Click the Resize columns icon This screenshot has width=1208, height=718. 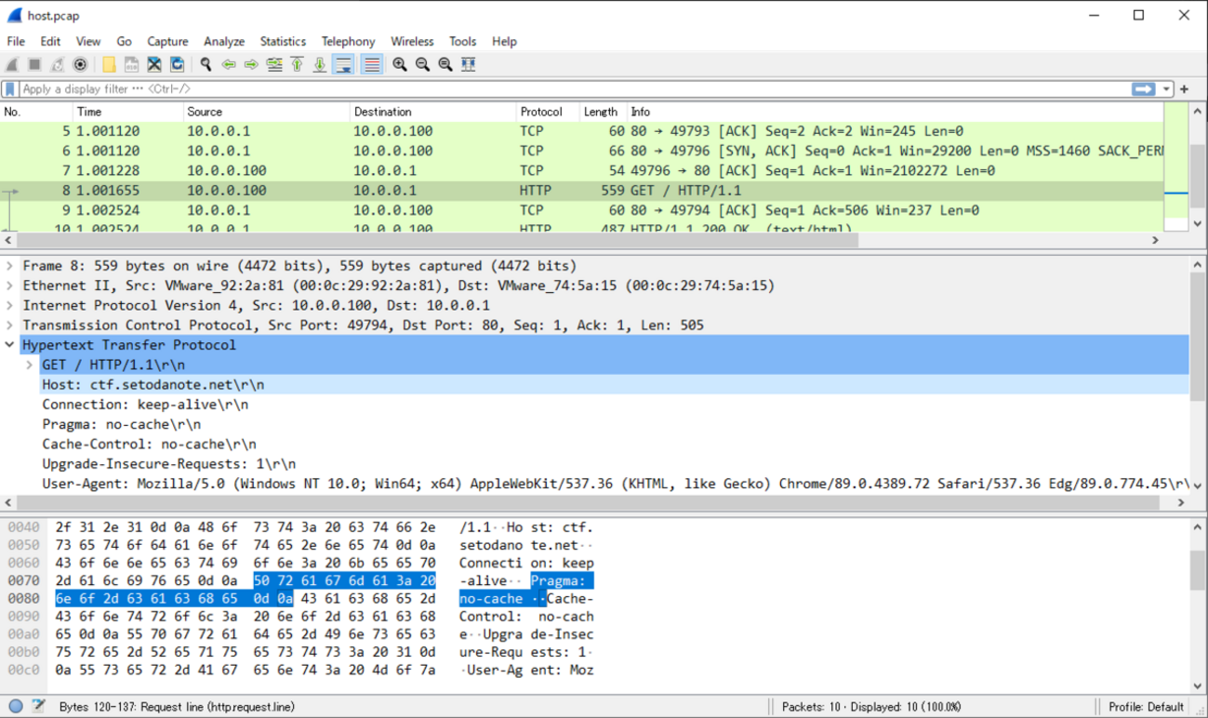[469, 64]
